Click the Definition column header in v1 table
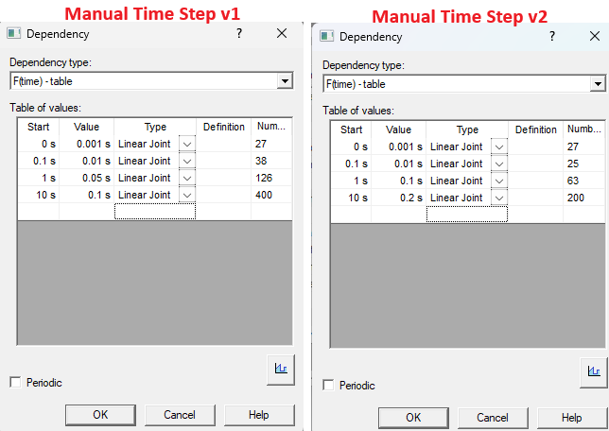 tap(223, 127)
